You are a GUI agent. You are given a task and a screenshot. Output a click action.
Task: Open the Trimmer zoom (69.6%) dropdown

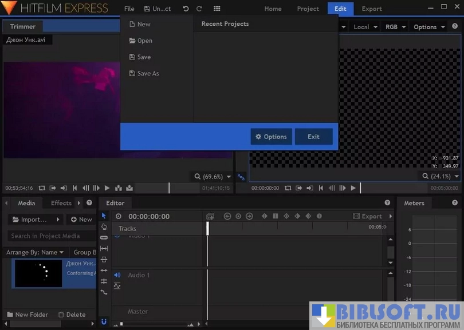point(213,177)
